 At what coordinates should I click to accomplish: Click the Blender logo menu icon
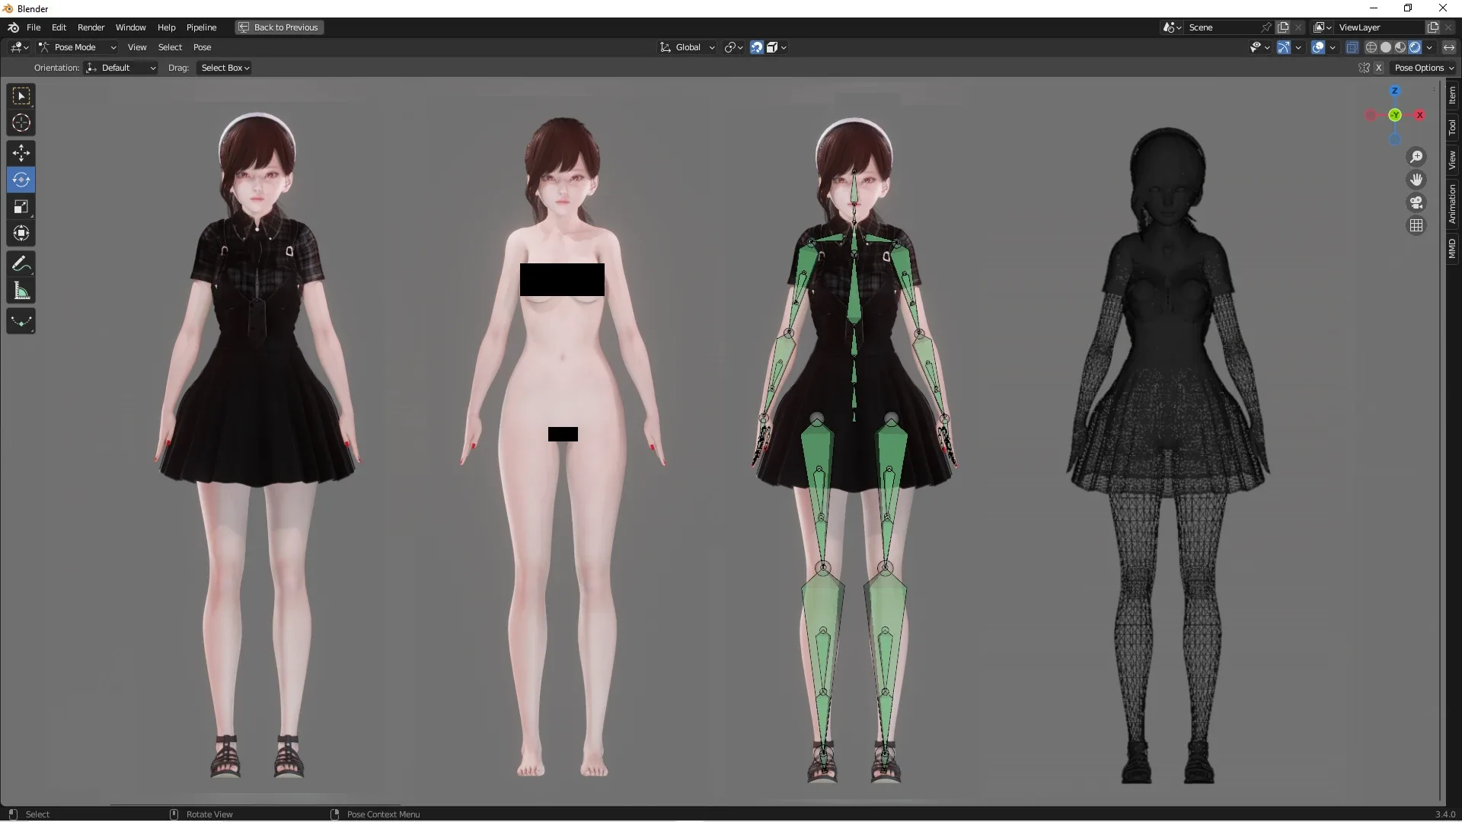13,27
